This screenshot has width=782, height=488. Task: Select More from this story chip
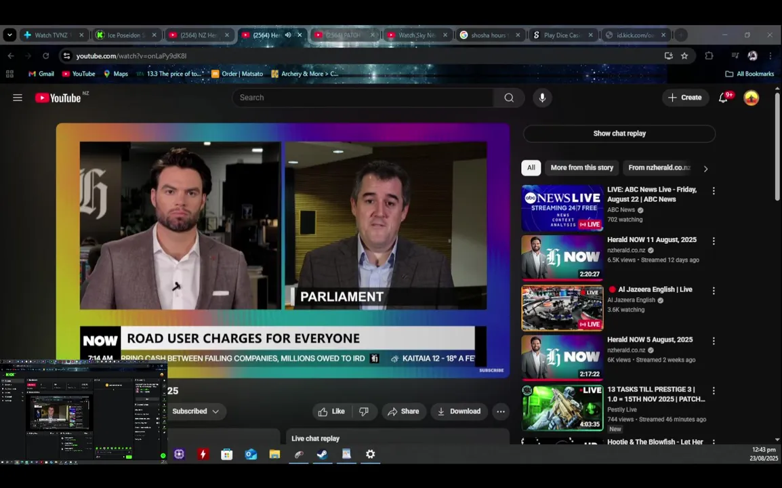[x=581, y=167]
